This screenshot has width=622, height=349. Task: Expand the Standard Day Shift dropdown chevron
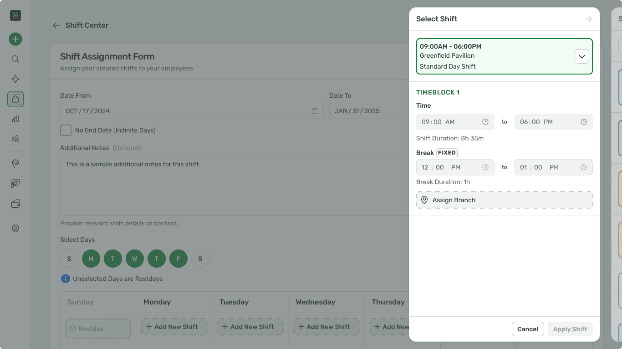click(x=581, y=56)
